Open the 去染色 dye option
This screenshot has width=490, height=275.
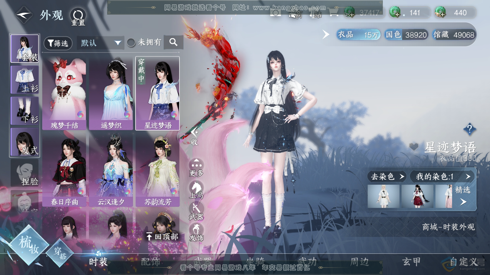[x=387, y=176]
